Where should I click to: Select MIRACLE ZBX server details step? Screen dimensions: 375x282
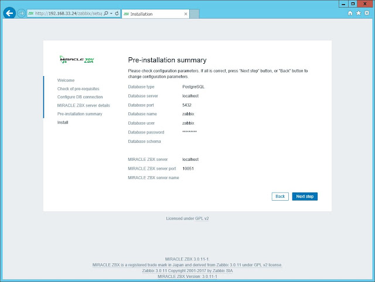(x=83, y=105)
